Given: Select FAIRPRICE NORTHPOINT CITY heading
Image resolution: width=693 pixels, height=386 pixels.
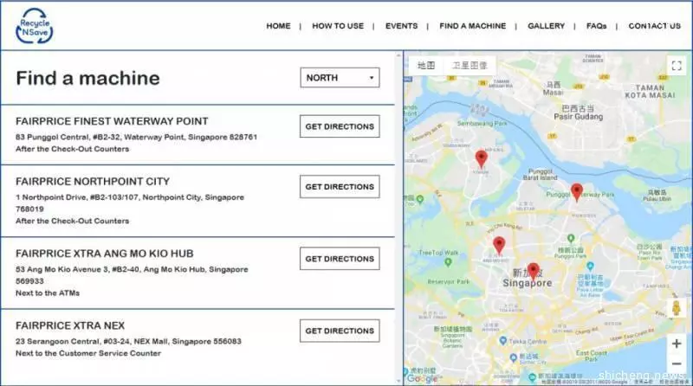Looking at the screenshot, I should [93, 182].
